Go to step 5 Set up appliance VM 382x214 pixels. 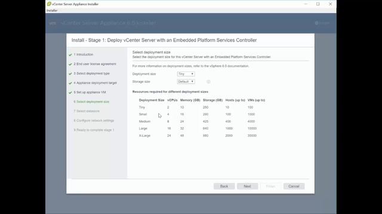[x=90, y=93]
